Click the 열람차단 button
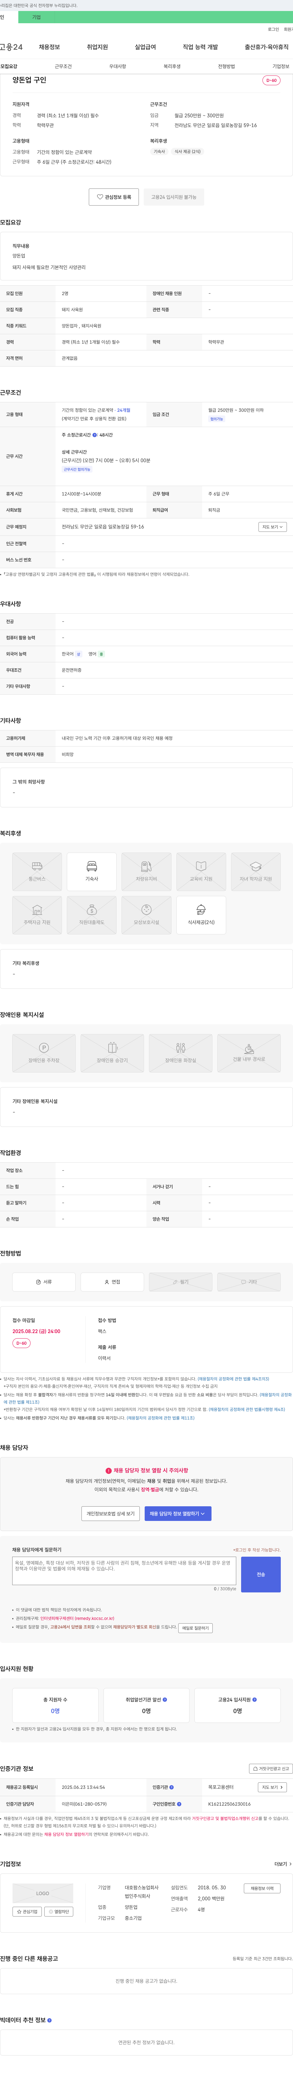The image size is (293, 2083). (x=59, y=1912)
